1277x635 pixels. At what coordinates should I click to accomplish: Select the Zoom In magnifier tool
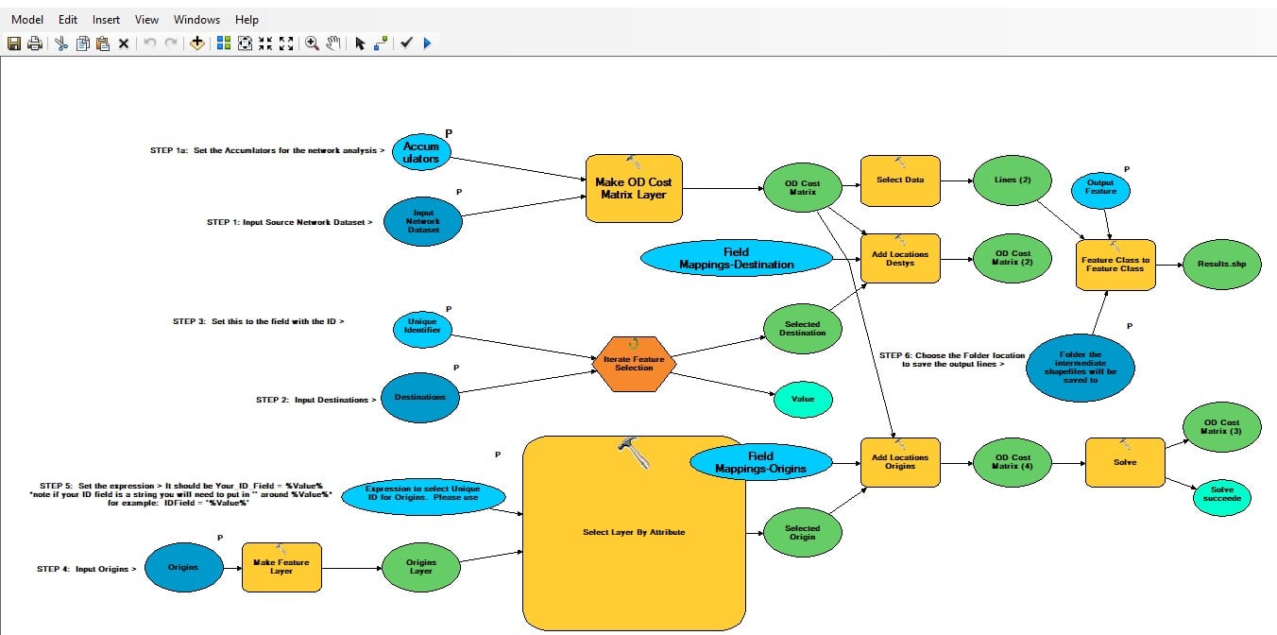pos(312,43)
